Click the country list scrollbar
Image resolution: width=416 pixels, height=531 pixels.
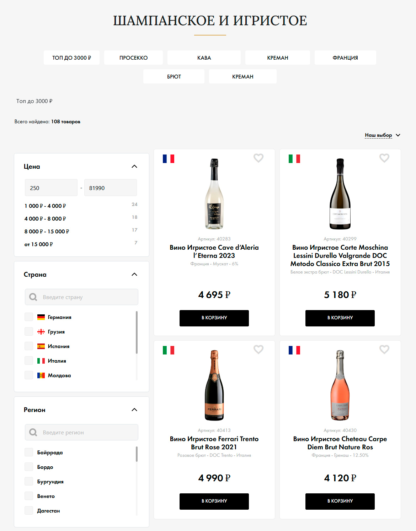137,332
